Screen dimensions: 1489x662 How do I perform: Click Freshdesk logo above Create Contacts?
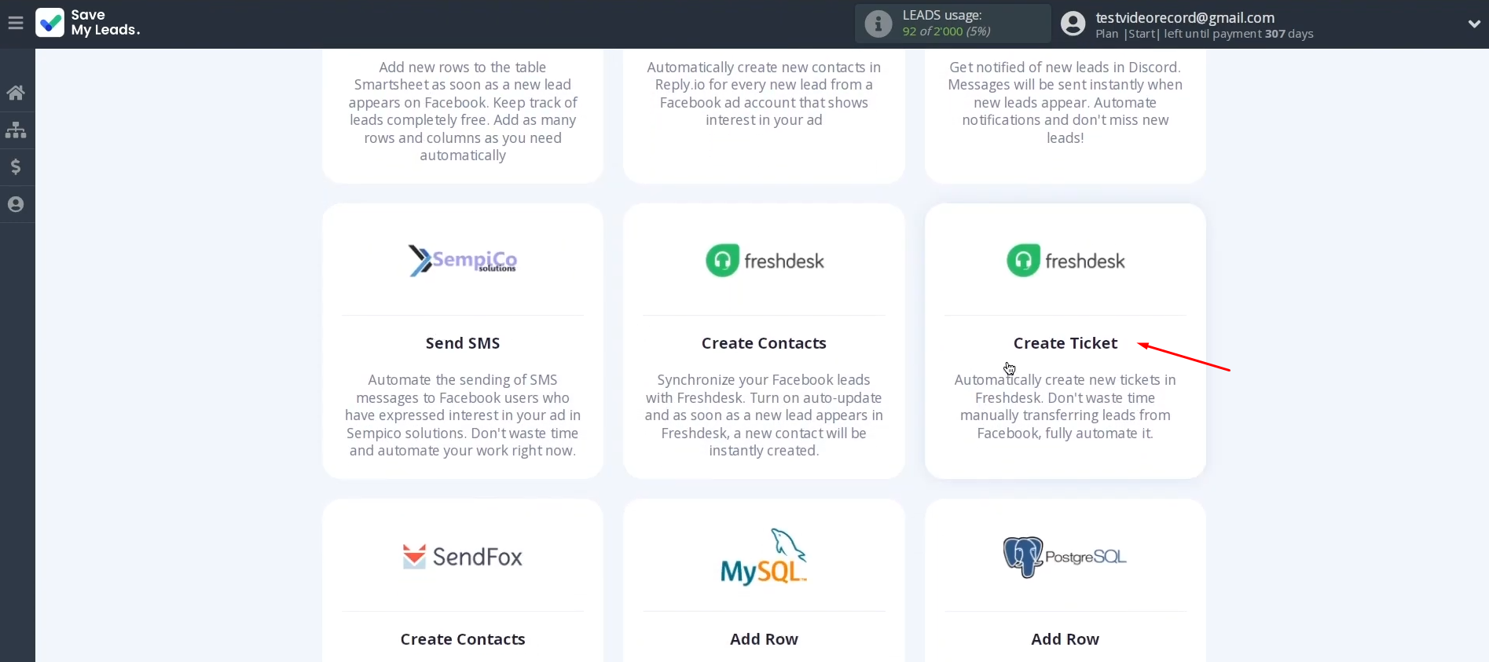(764, 261)
